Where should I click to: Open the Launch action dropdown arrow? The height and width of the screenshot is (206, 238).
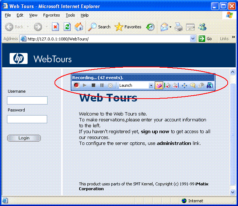tap(151, 86)
